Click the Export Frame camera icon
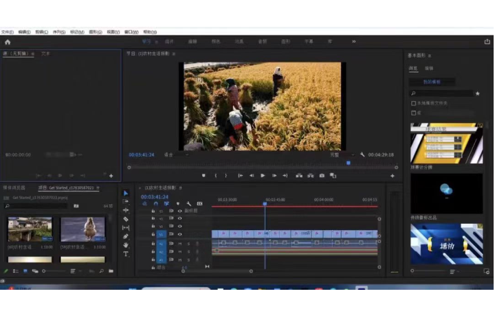Viewport: 495px width, 309px height. pyautogui.click(x=321, y=176)
